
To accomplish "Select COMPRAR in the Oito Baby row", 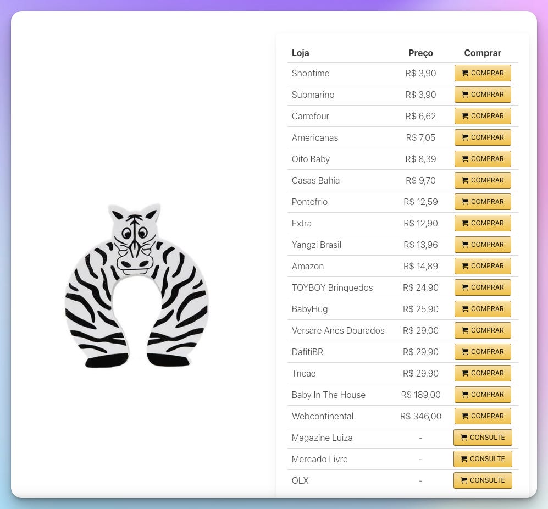I will tap(483, 159).
